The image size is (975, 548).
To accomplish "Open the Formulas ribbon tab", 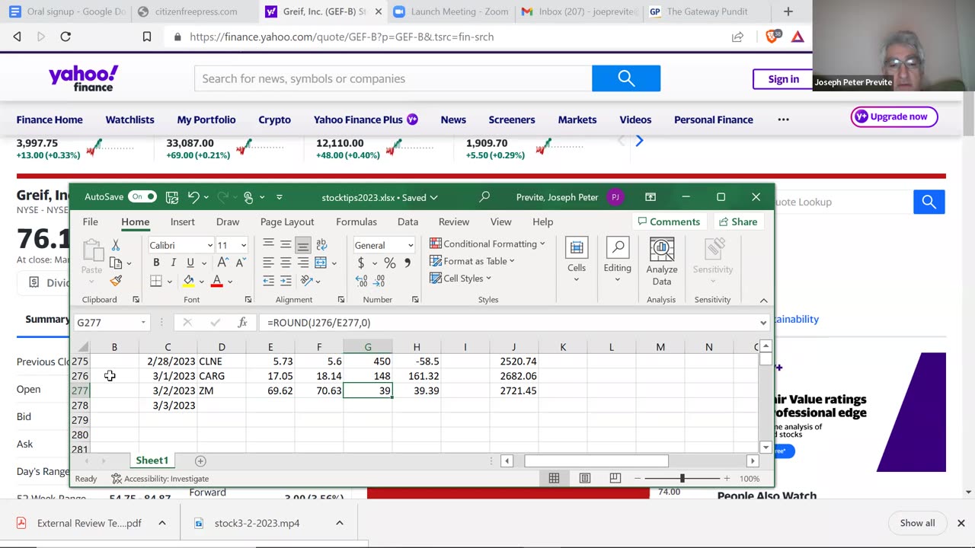I will (356, 221).
